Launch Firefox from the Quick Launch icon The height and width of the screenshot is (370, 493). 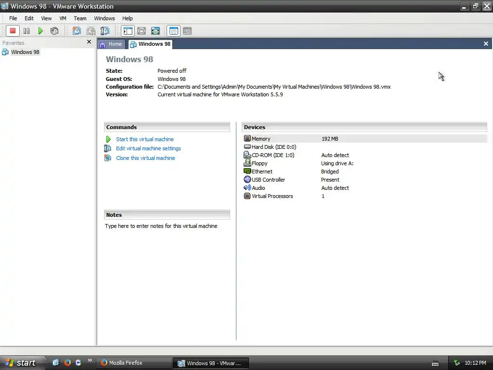[67, 362]
